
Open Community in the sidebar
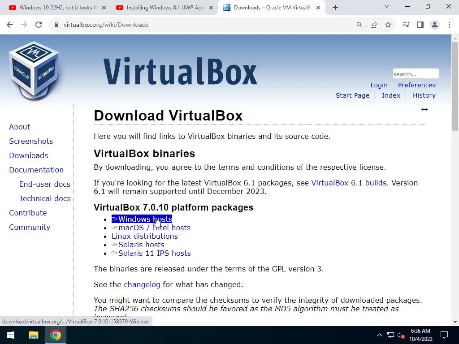tap(30, 227)
